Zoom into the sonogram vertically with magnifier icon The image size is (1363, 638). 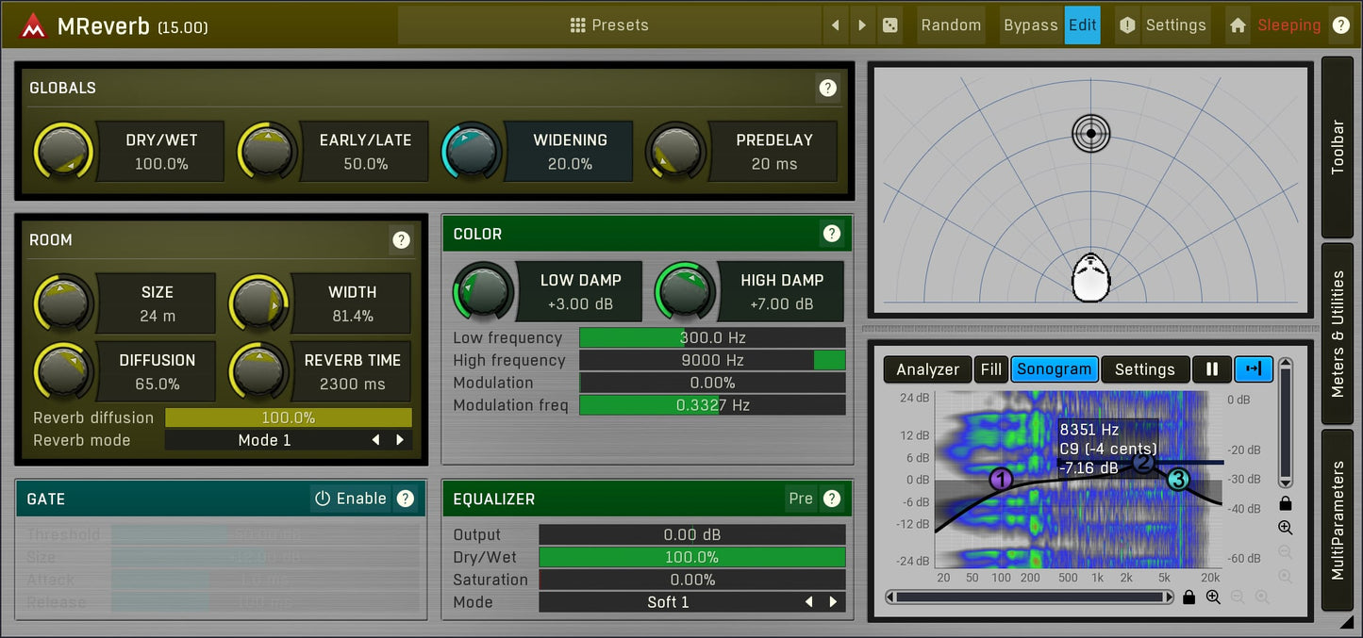coord(1285,528)
